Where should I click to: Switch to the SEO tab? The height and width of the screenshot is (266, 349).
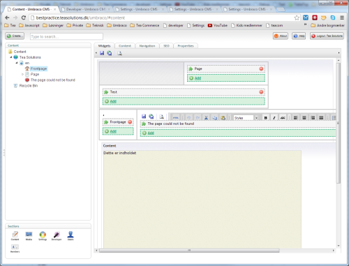[x=166, y=46]
